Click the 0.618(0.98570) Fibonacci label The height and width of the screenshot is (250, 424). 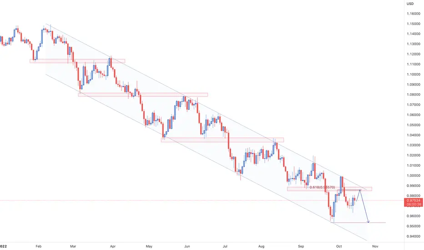pos(323,187)
